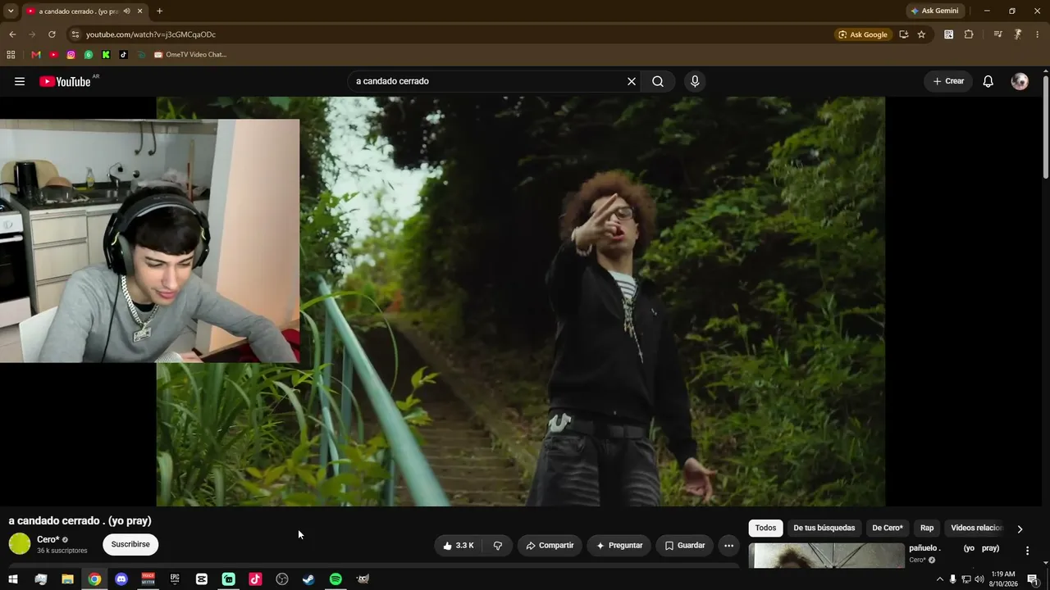The height and width of the screenshot is (590, 1050).
Task: Select the De Cero* filter chip
Action: [888, 529]
